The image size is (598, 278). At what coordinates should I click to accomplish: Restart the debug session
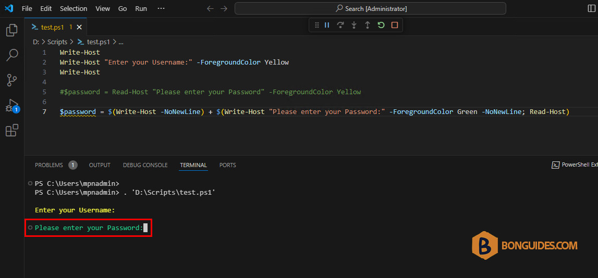(381, 25)
